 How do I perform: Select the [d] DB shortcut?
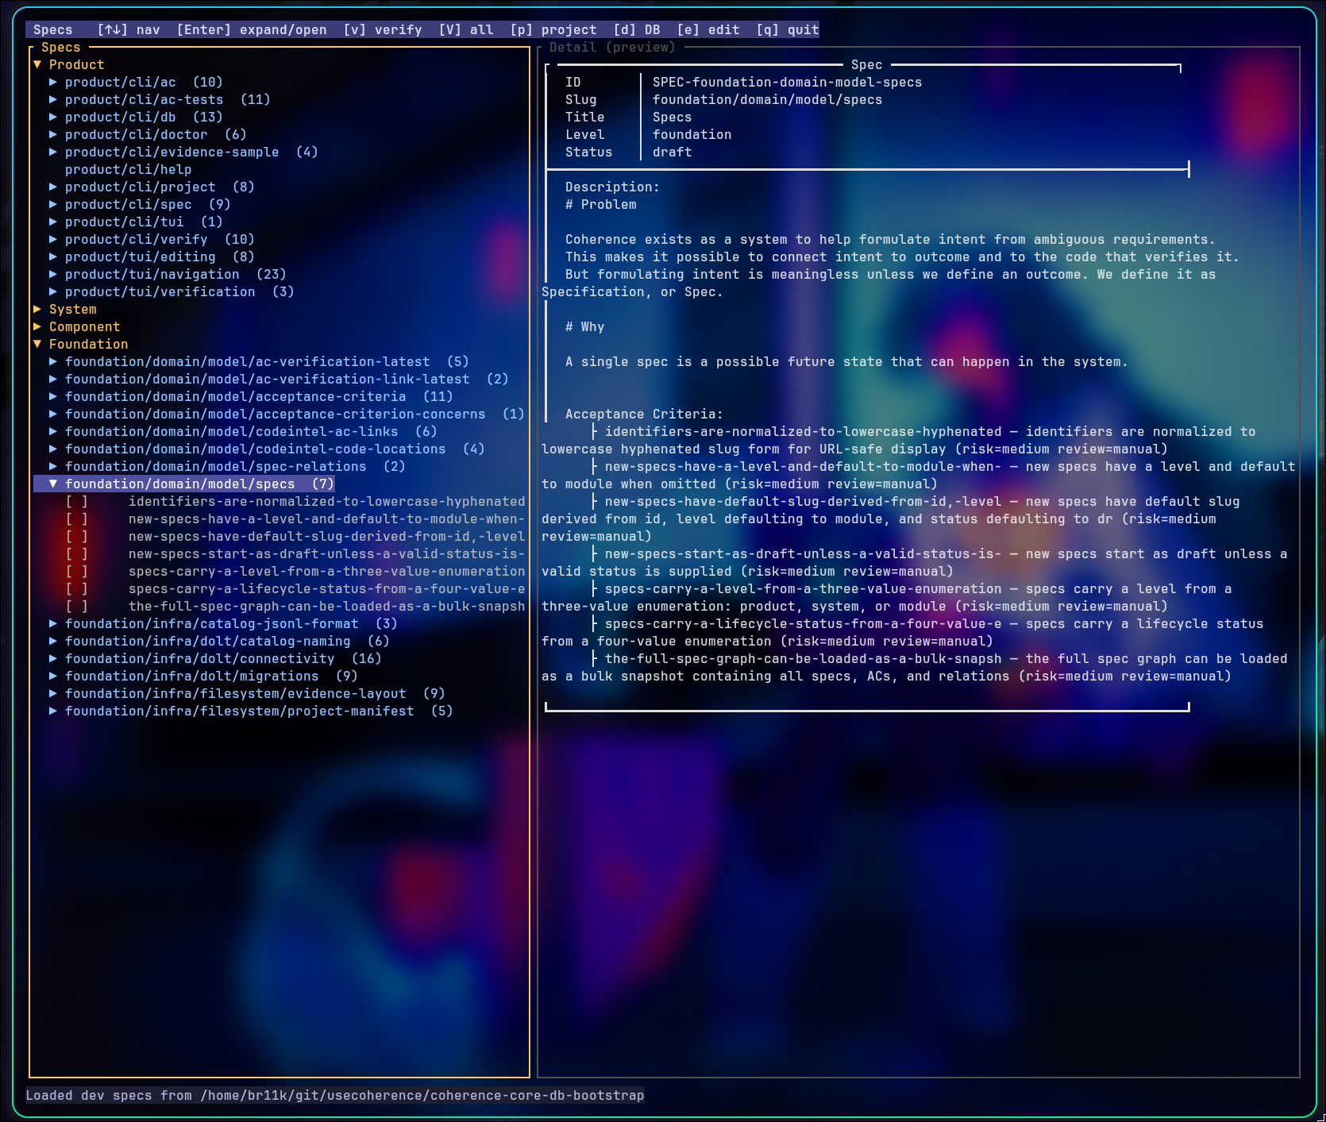pos(637,29)
